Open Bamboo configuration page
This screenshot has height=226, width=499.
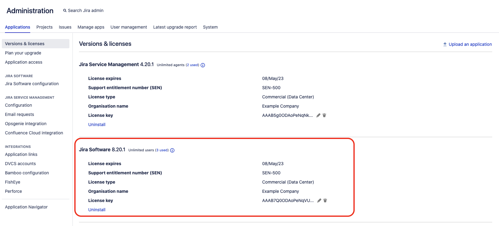coord(27,173)
